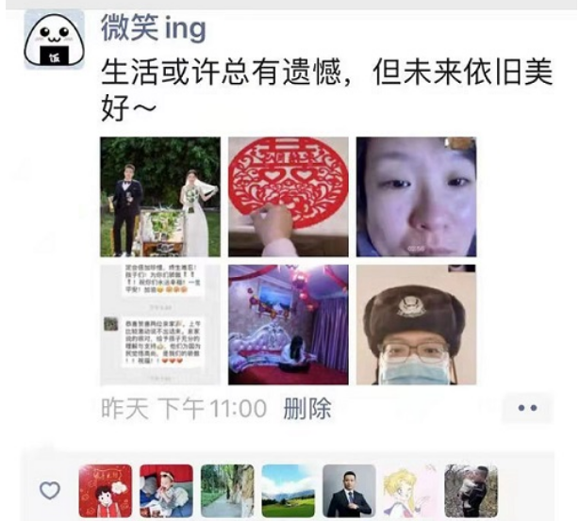The width and height of the screenshot is (579, 521).
Task: Tap the heart likes icon
Action: (x=50, y=490)
